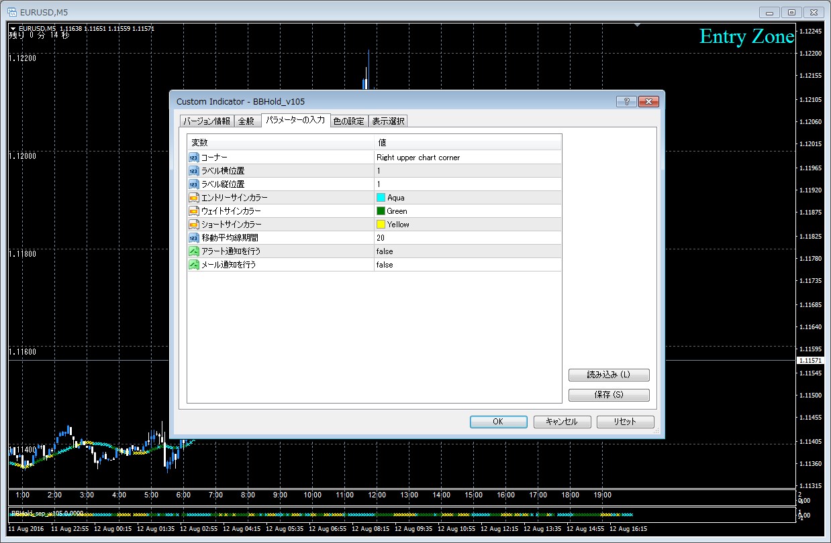Click the EURUSD,M5 chart window icon
Viewport: 831px width, 543px height.
pos(12,12)
